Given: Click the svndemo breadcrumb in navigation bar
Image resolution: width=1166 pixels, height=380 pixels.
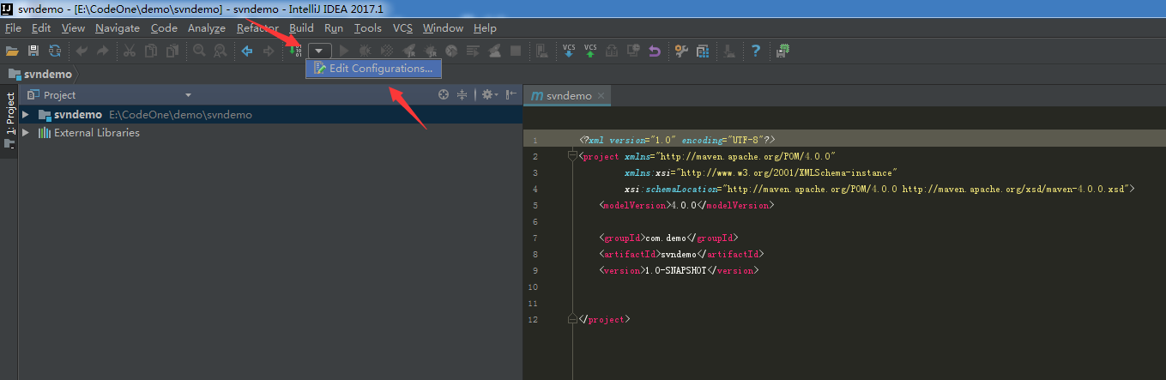Looking at the screenshot, I should coord(40,74).
